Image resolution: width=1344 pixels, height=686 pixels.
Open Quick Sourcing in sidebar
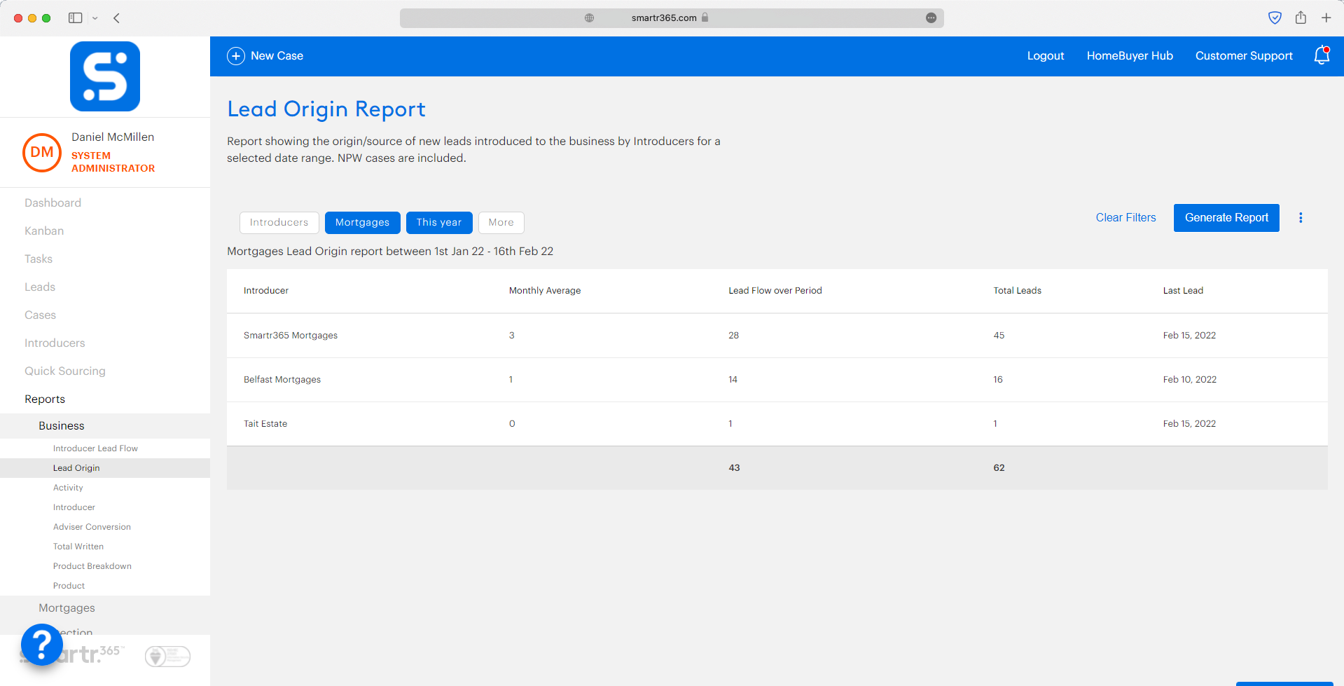65,371
